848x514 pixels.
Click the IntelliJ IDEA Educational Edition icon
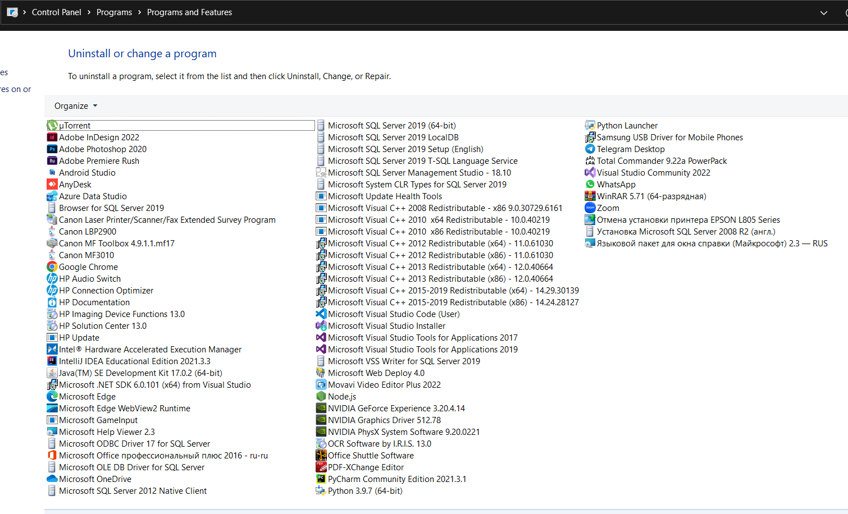(52, 361)
